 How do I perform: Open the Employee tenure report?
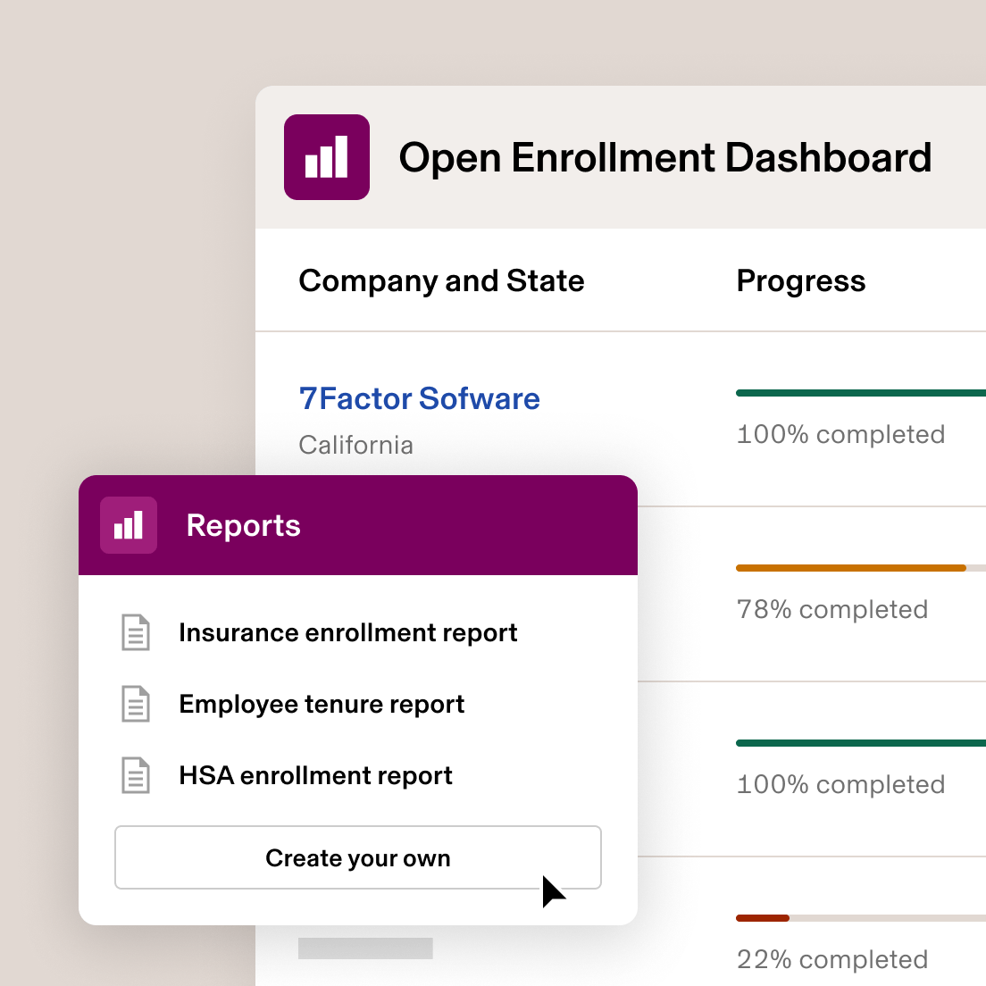[x=322, y=704]
